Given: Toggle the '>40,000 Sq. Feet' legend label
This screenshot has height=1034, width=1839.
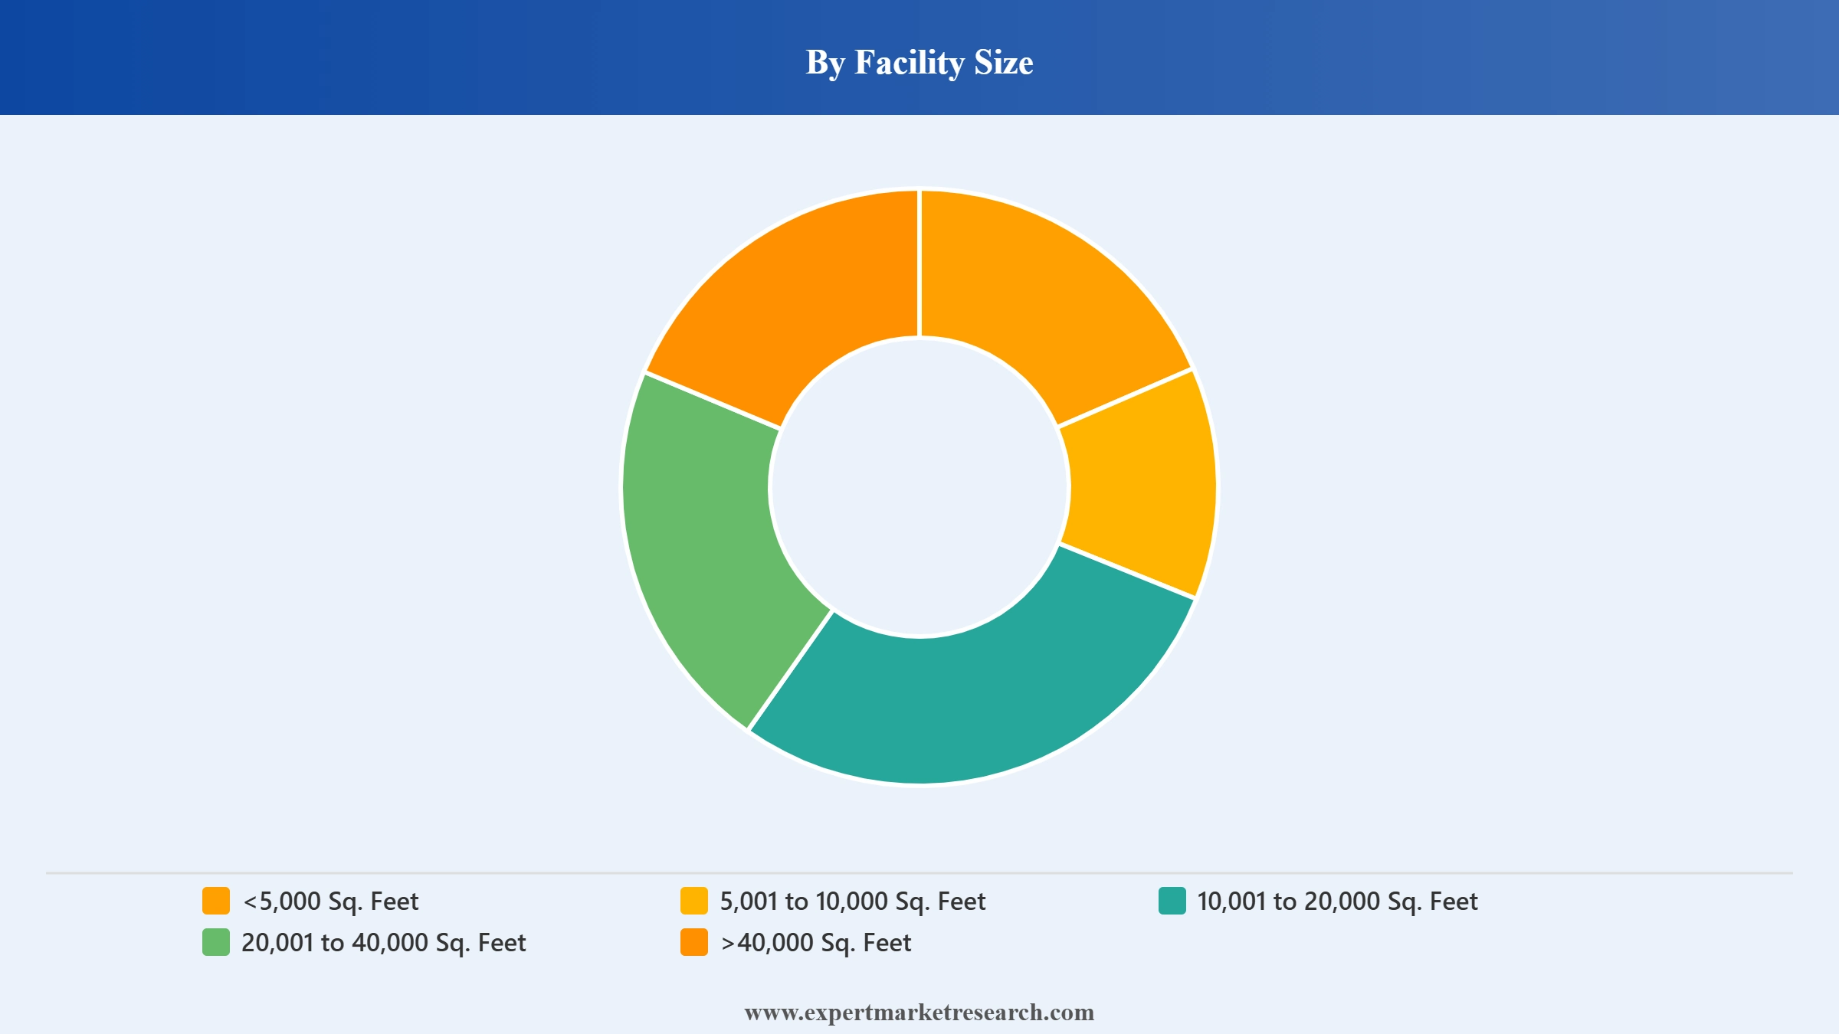Looking at the screenshot, I should pos(816,943).
